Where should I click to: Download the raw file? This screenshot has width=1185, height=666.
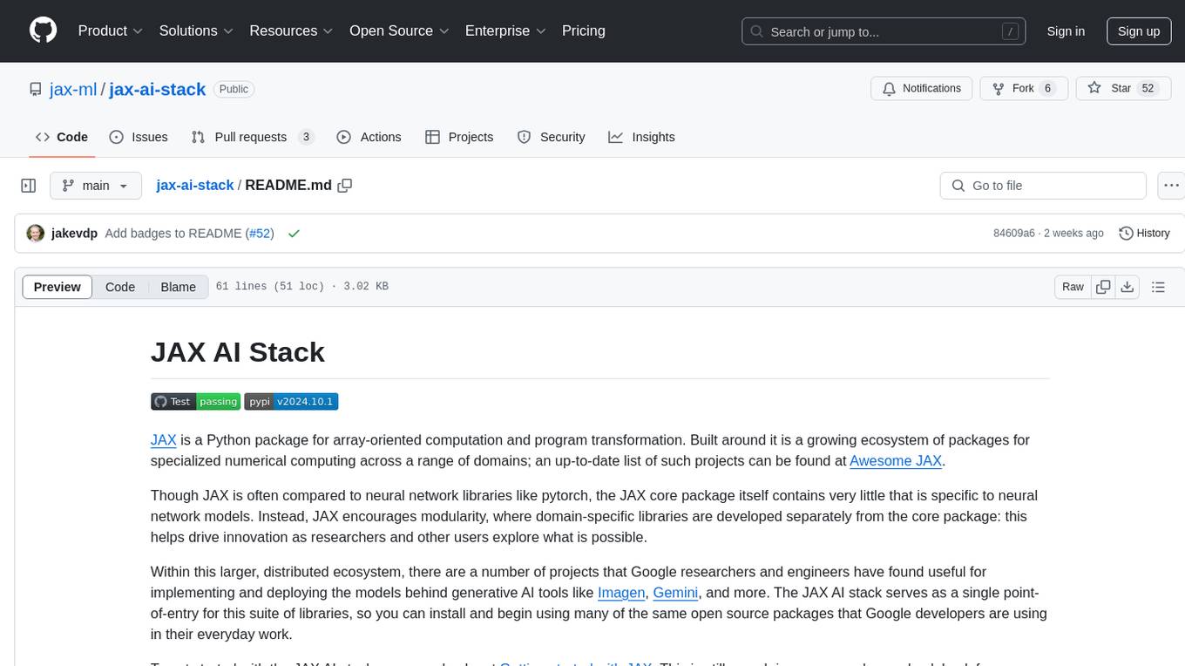[1127, 287]
